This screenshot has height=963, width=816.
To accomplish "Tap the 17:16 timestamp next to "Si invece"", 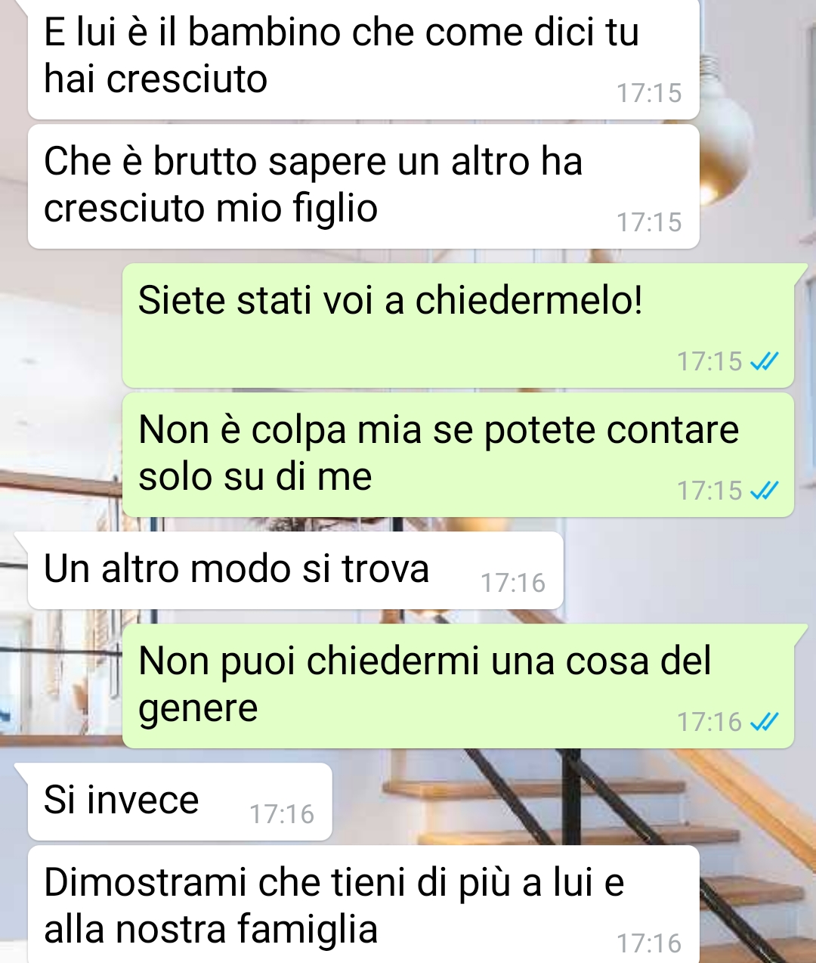I will (282, 814).
